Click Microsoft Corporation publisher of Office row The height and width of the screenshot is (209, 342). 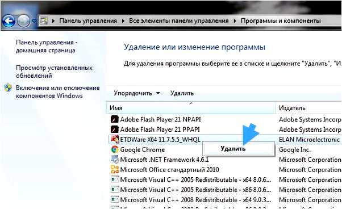(x=310, y=170)
